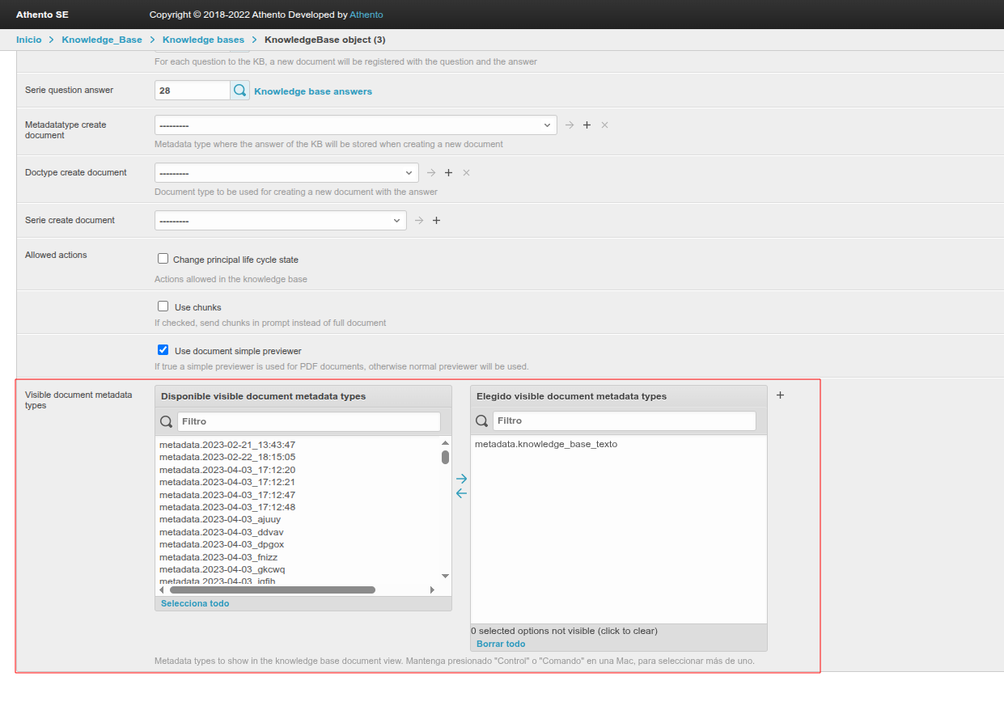
Task: Add new visible document metadata type plus
Action: click(x=780, y=395)
